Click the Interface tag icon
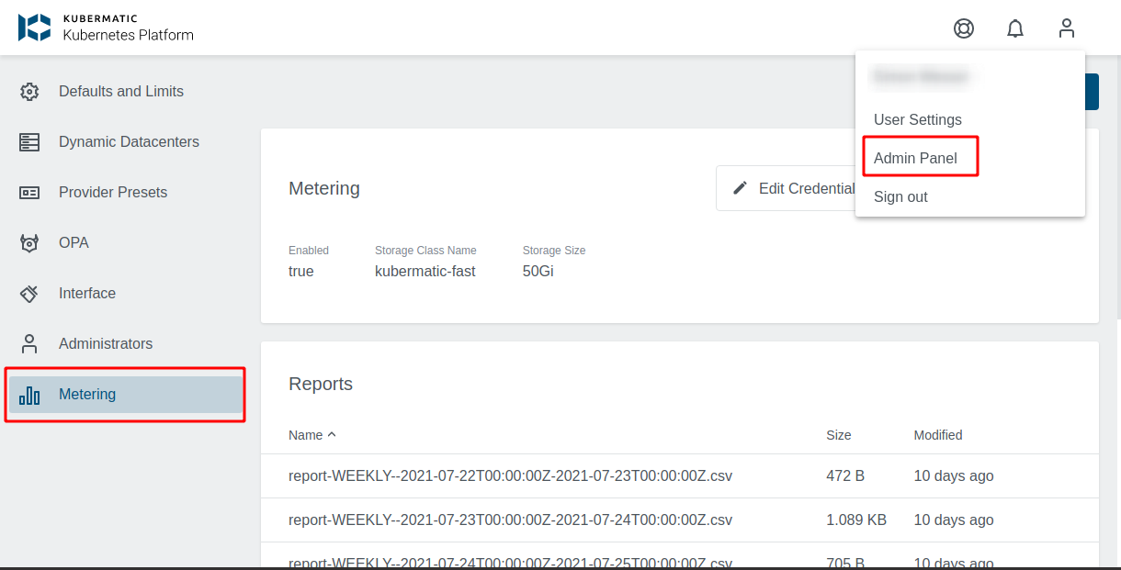This screenshot has height=570, width=1121. [28, 293]
